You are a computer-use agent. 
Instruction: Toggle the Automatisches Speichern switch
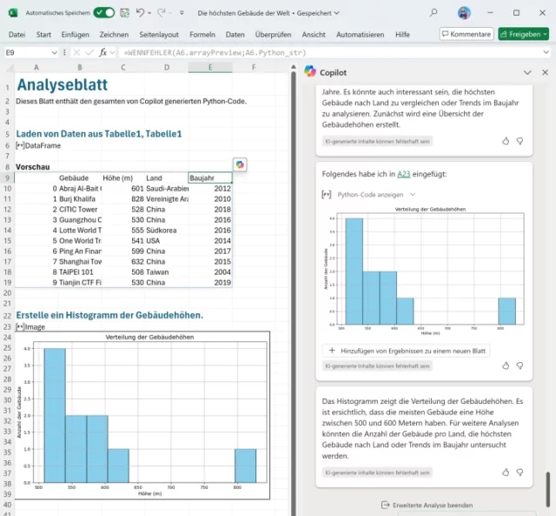104,13
